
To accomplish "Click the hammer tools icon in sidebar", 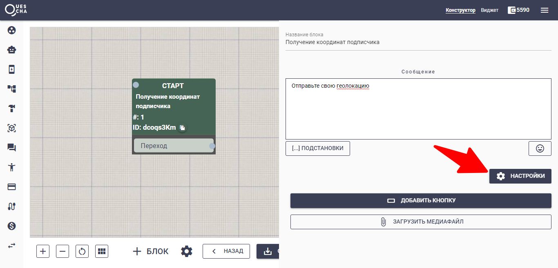I will pyautogui.click(x=11, y=109).
